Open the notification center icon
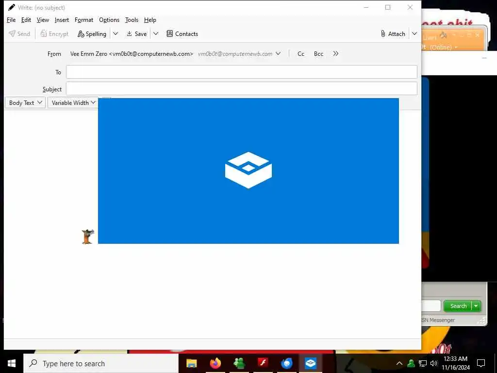This screenshot has height=373, width=497. [481, 363]
